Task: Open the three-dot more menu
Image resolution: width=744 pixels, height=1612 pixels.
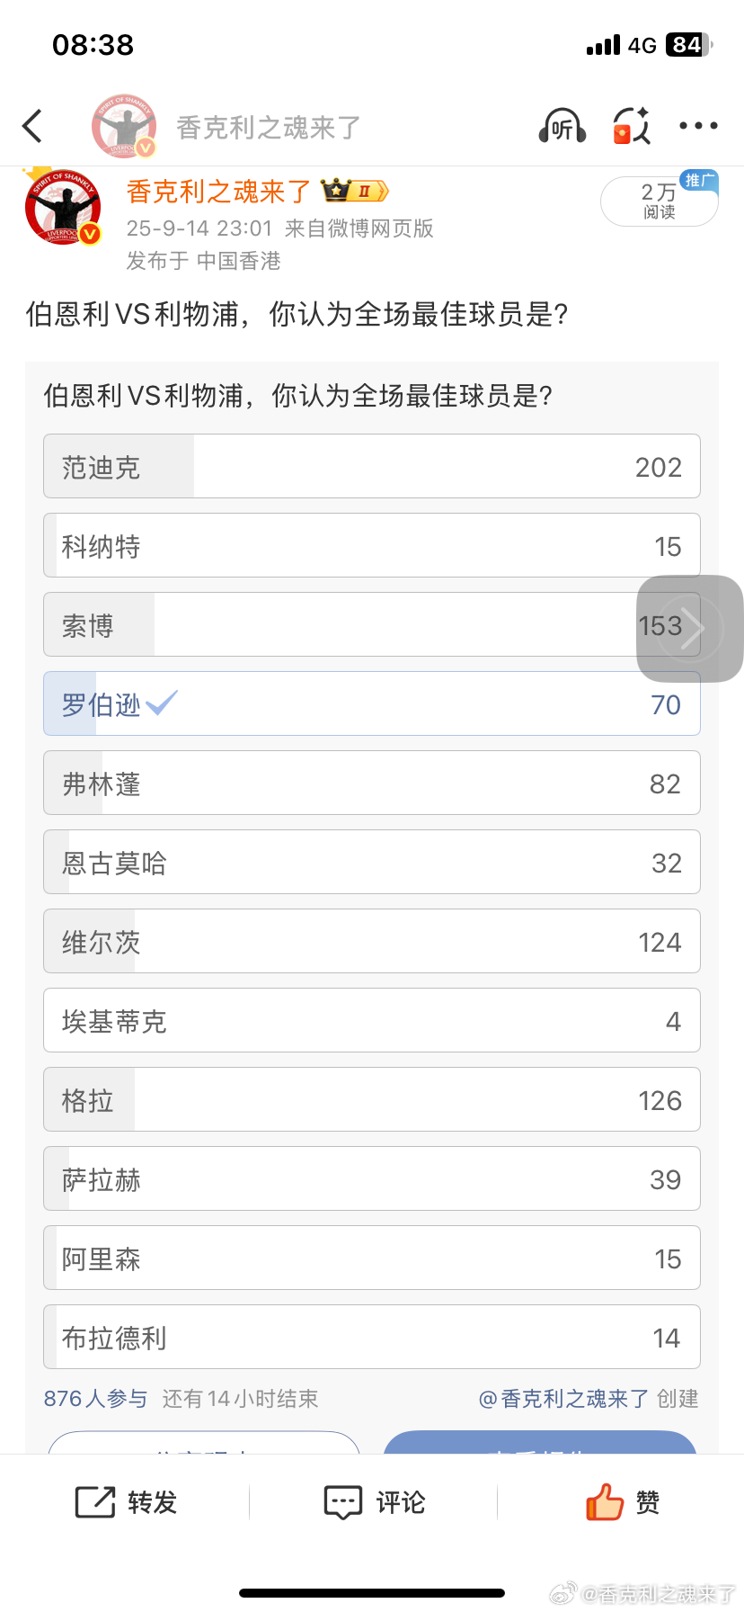Action: point(698,126)
